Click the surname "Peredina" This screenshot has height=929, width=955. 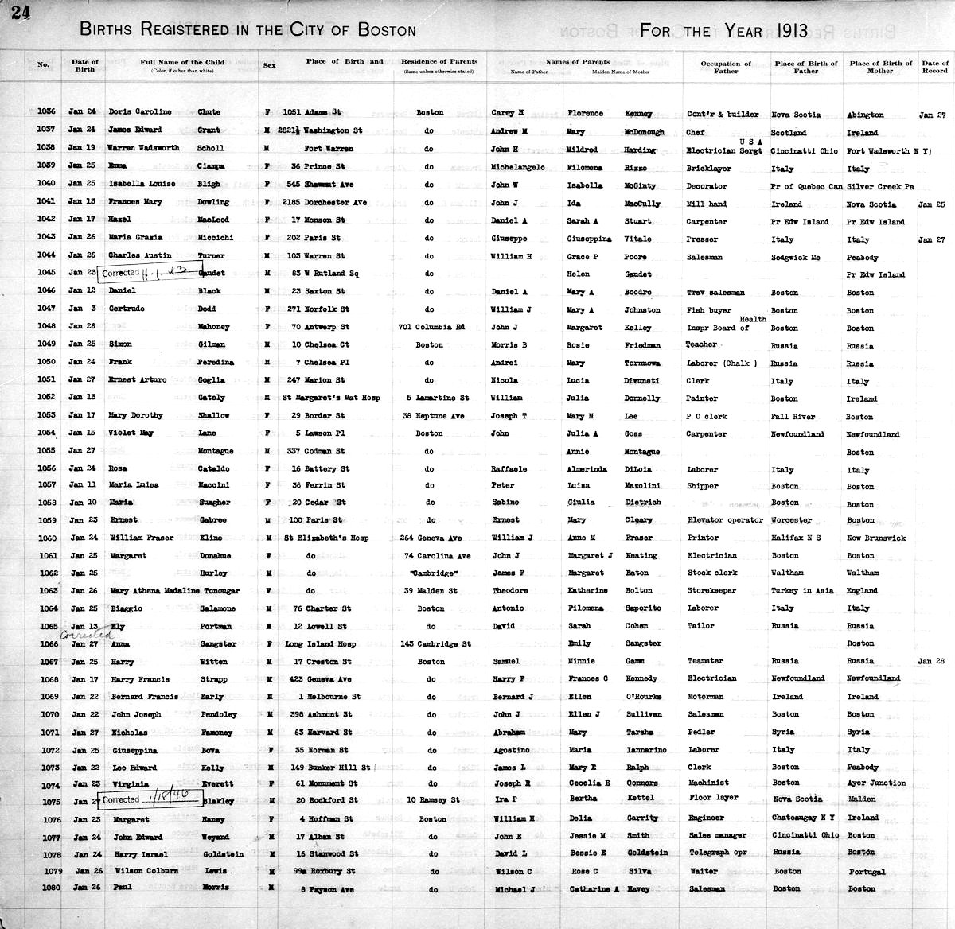point(216,362)
